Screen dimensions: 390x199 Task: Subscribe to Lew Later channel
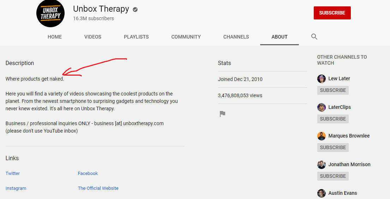333,90
